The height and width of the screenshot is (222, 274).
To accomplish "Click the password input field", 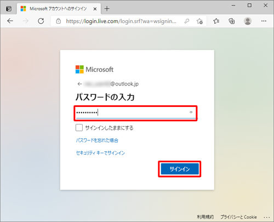I will (135, 113).
